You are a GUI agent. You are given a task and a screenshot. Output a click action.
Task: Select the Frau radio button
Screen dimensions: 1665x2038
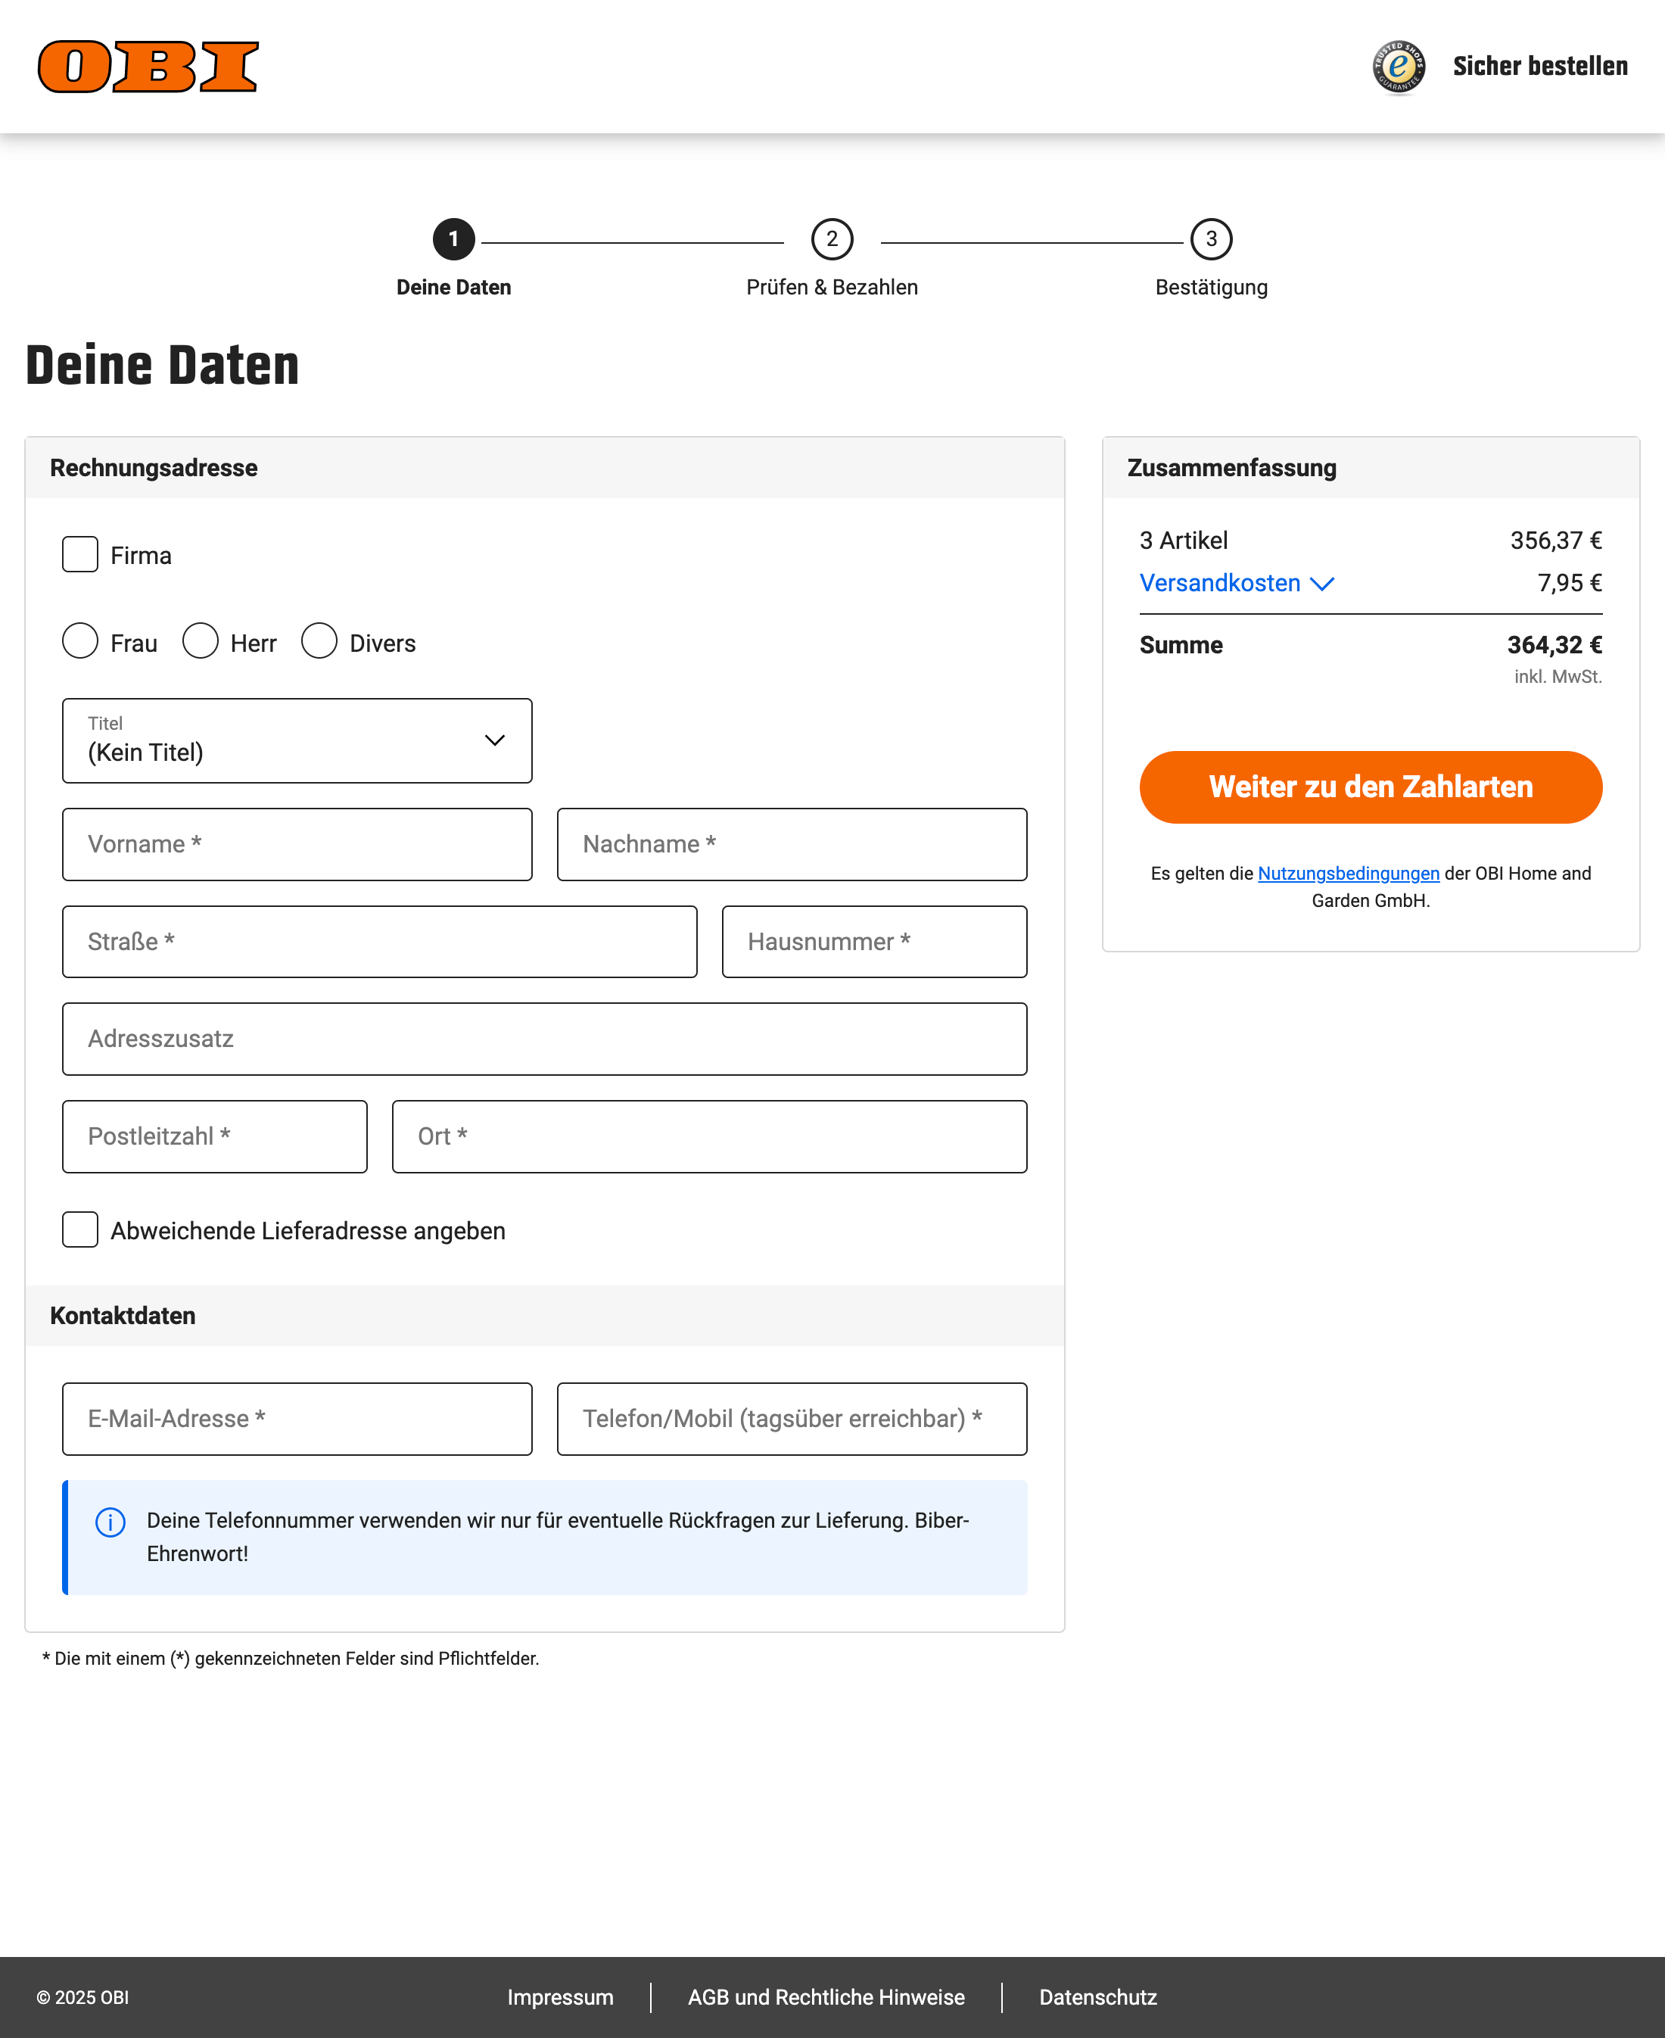(80, 641)
